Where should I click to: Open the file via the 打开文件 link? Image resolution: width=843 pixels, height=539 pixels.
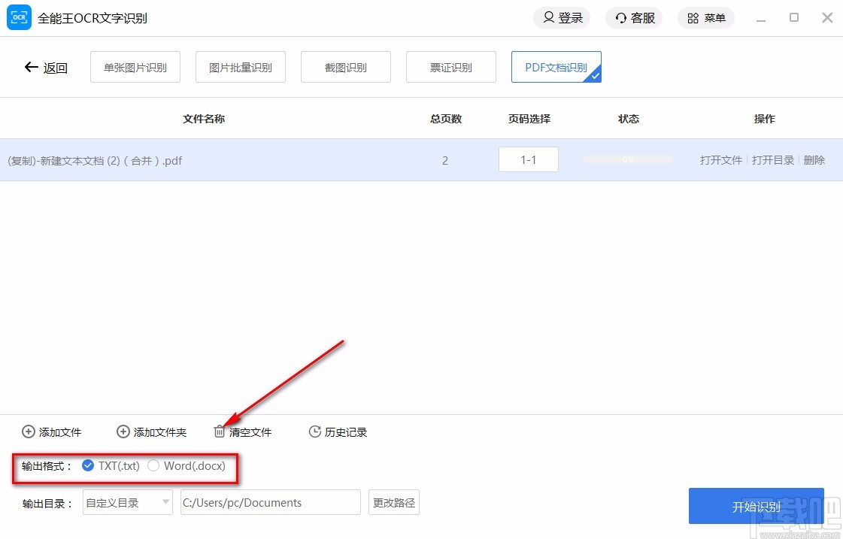click(x=720, y=159)
